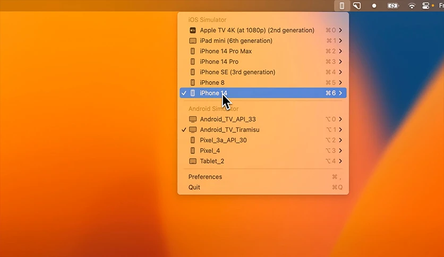Select iPhone SE (3rd generation) entry
The height and width of the screenshot is (257, 444).
[263, 72]
